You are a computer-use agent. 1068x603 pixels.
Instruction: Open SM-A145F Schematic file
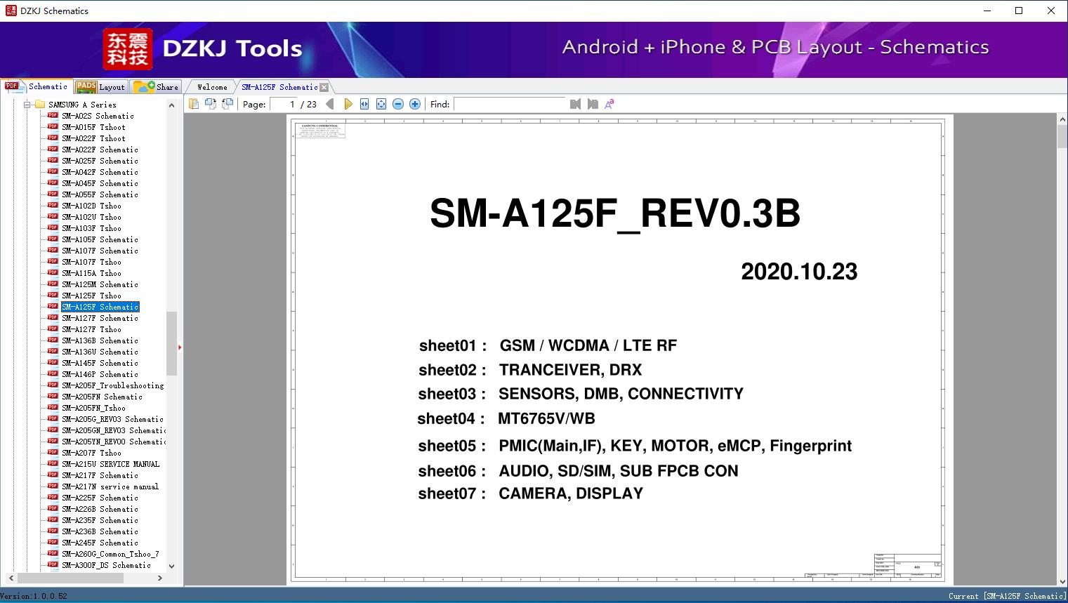pos(100,363)
